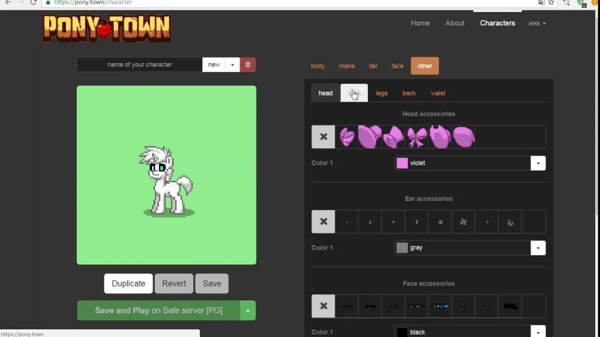Screen dimensions: 600x337
Task: Open the legs sub-tab
Action: click(382, 93)
